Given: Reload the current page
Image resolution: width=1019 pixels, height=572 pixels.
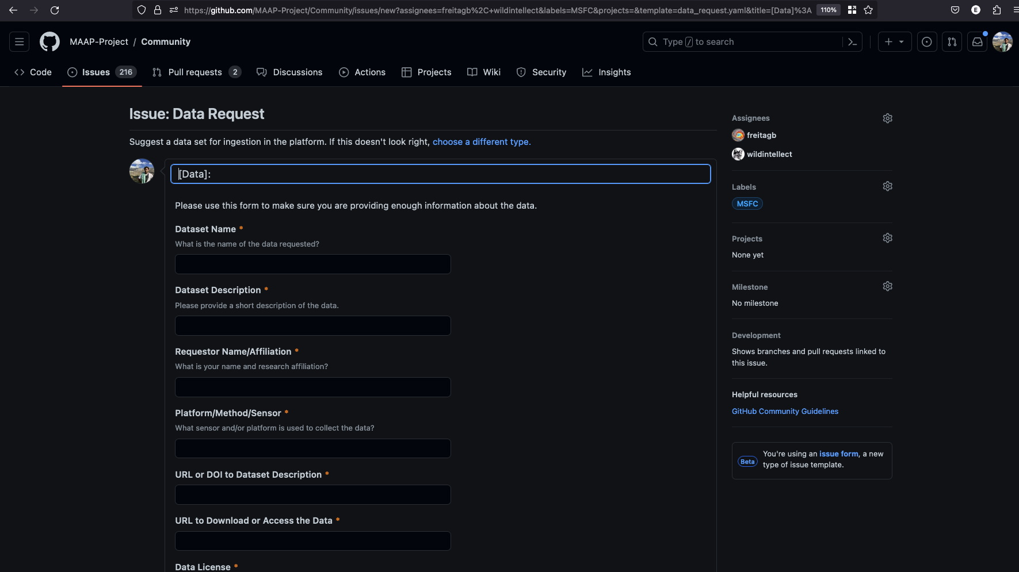Looking at the screenshot, I should click(x=55, y=10).
